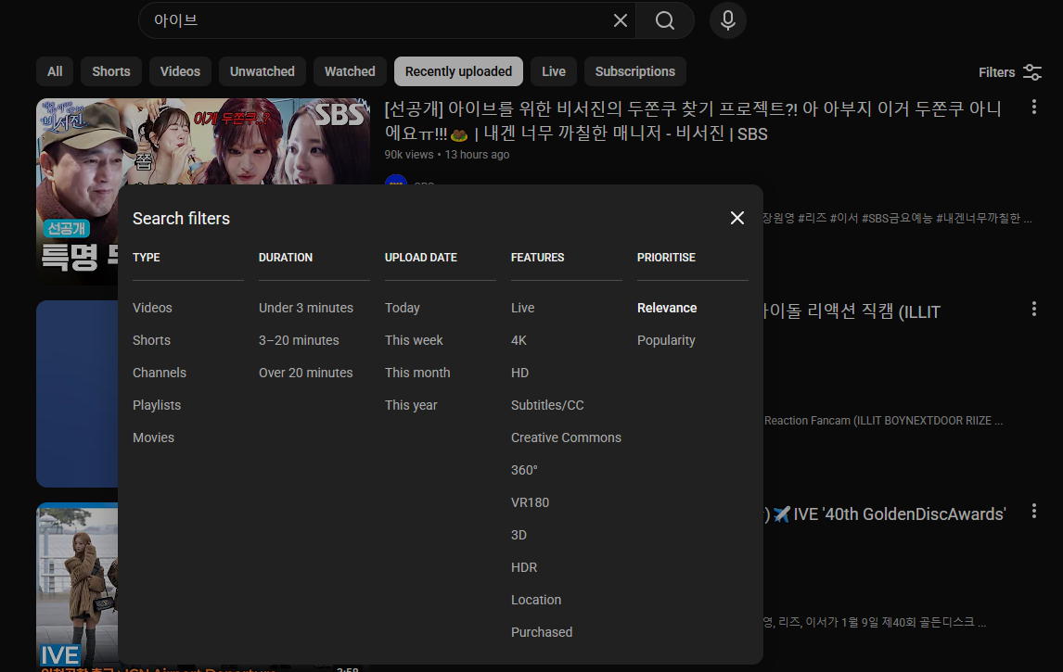Open options menu for GoldenDiscAwards video

click(1034, 512)
